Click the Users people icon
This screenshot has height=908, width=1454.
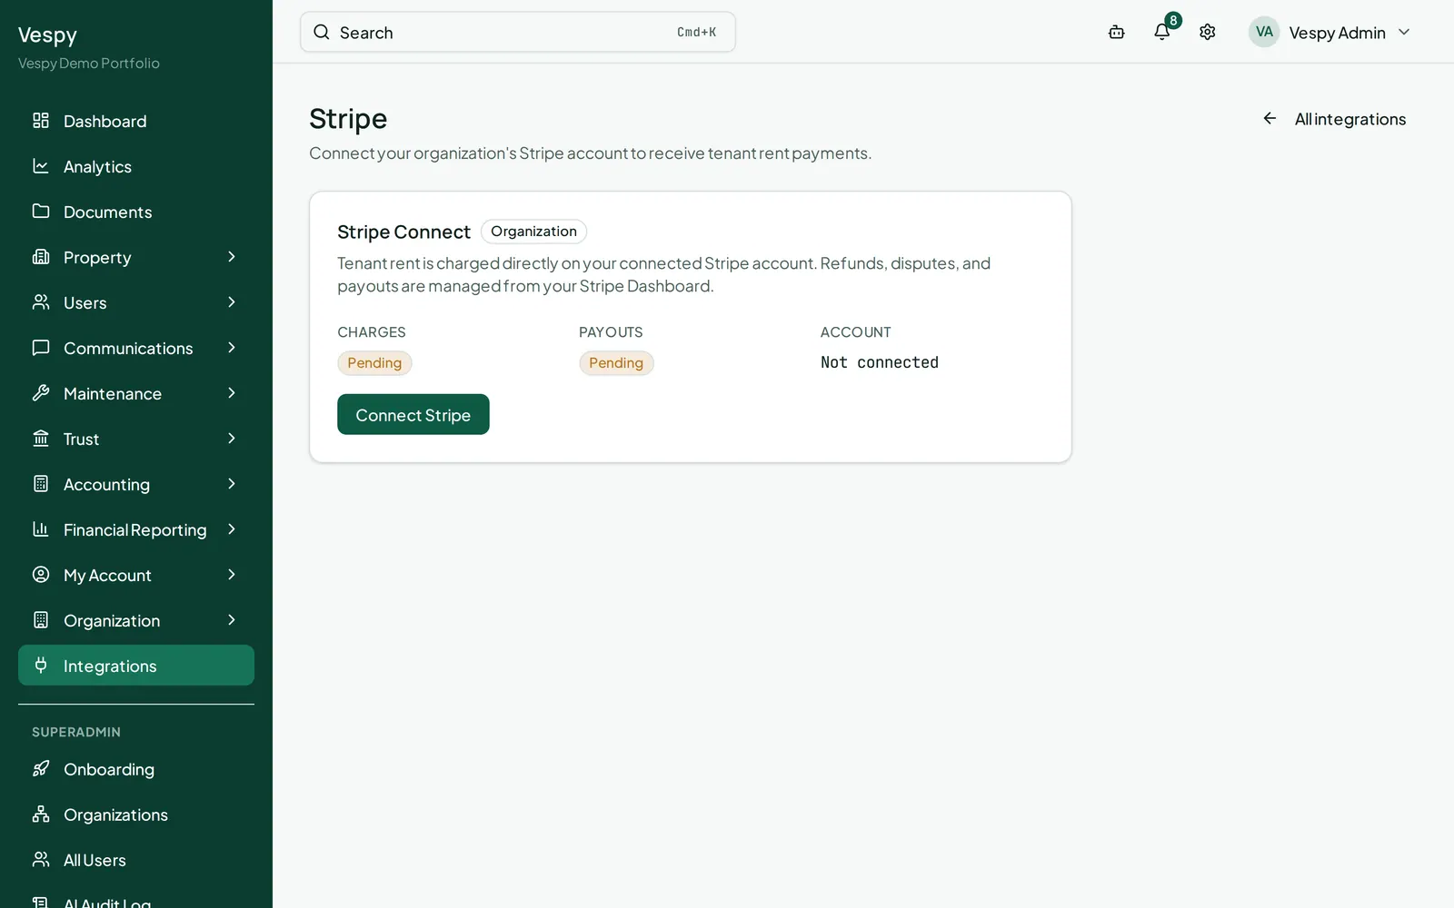pos(41,302)
